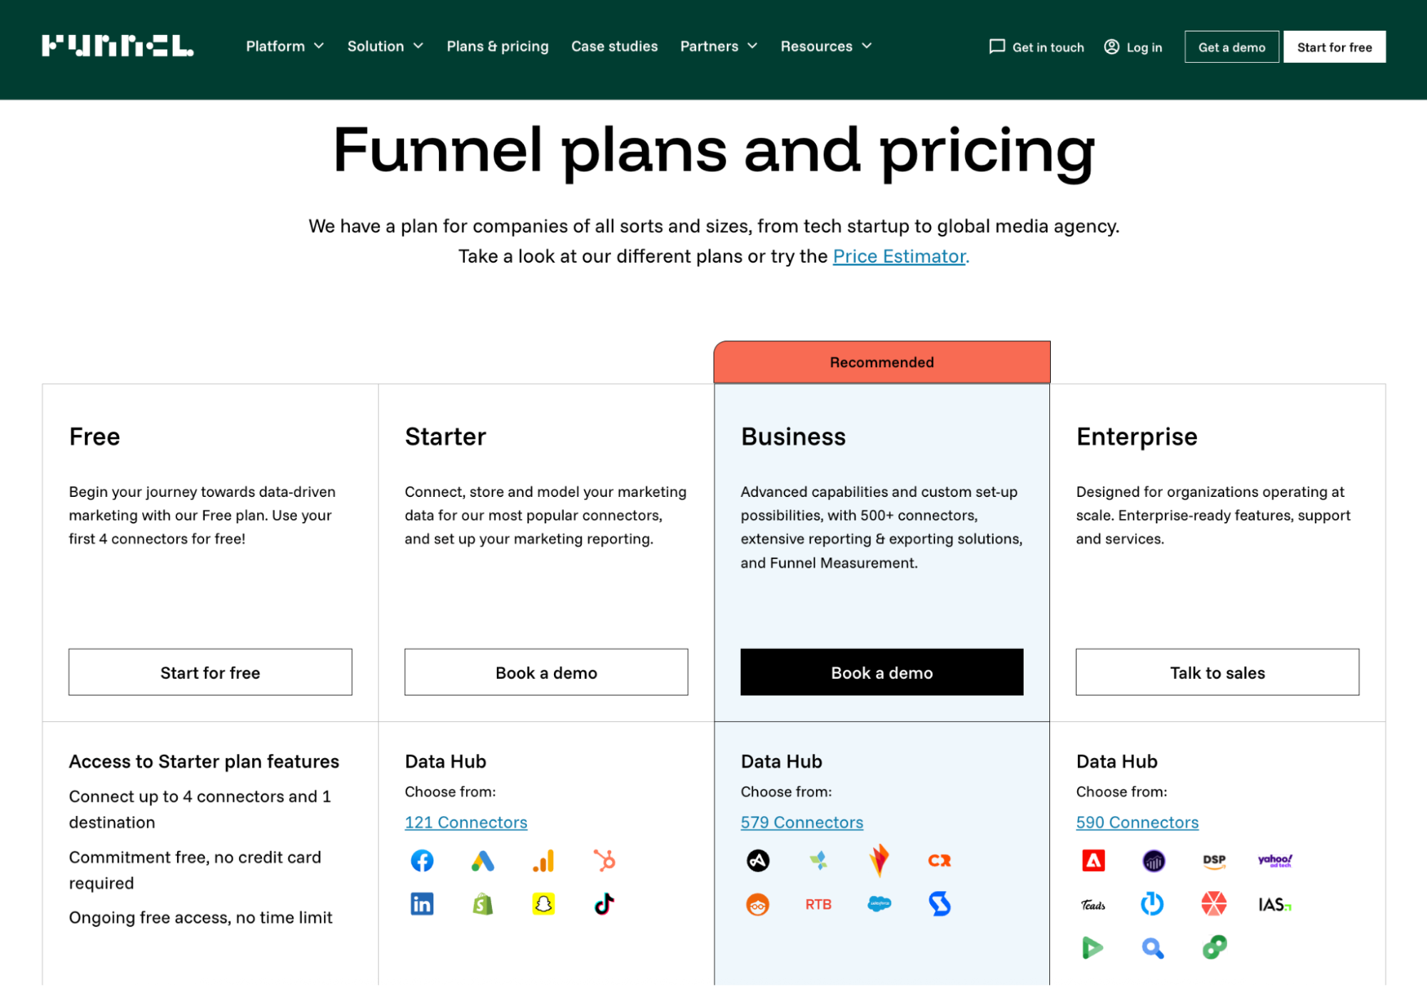Select the Adobe connector icon under Enterprise
This screenshot has height=986, width=1427.
pyautogui.click(x=1094, y=860)
